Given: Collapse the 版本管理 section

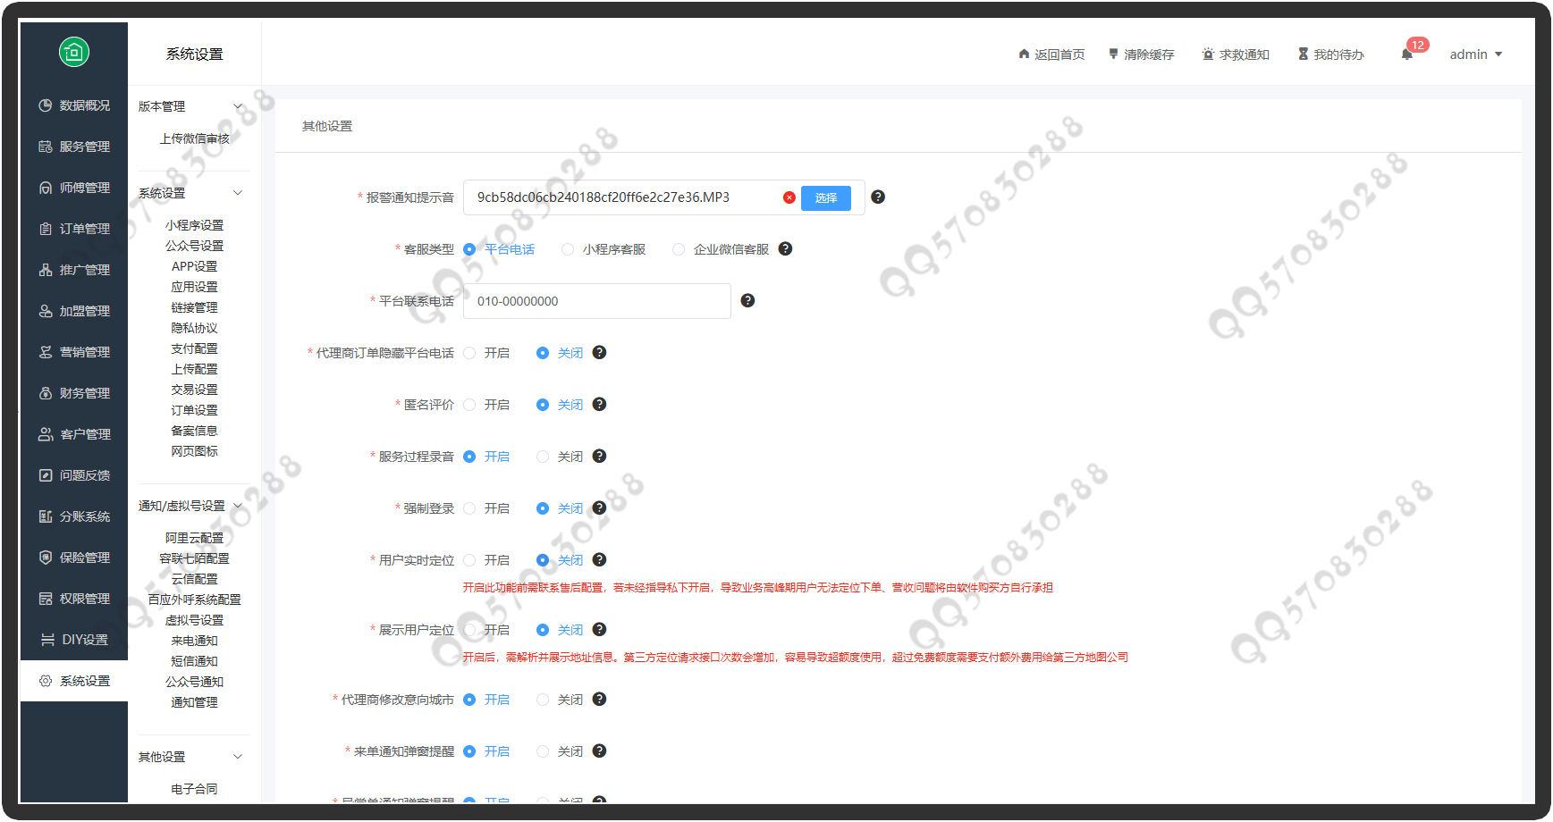Looking at the screenshot, I should 238,106.
